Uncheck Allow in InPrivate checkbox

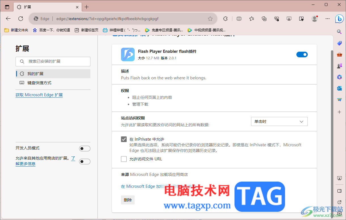coord(124,139)
